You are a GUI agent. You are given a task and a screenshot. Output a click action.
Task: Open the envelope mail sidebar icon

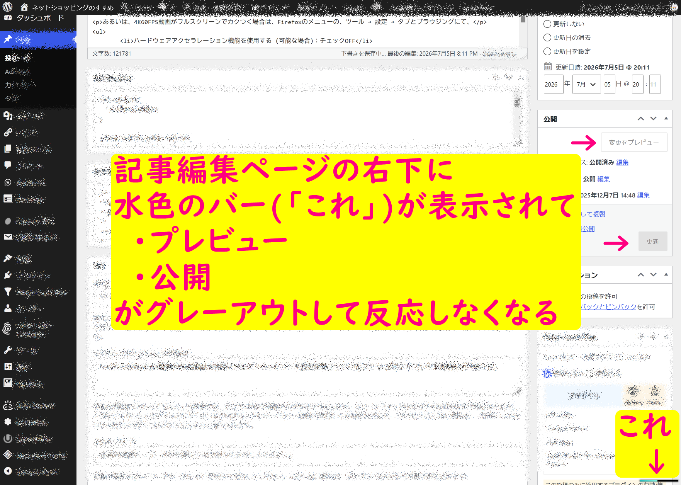click(8, 237)
